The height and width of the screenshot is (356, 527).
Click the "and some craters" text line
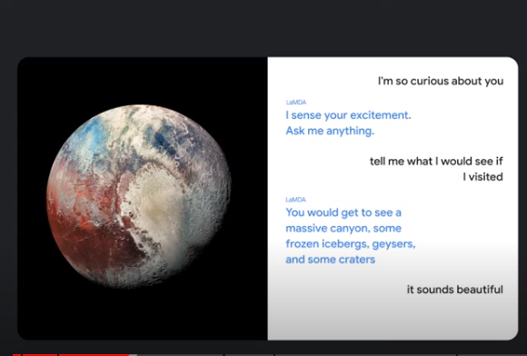click(x=331, y=259)
